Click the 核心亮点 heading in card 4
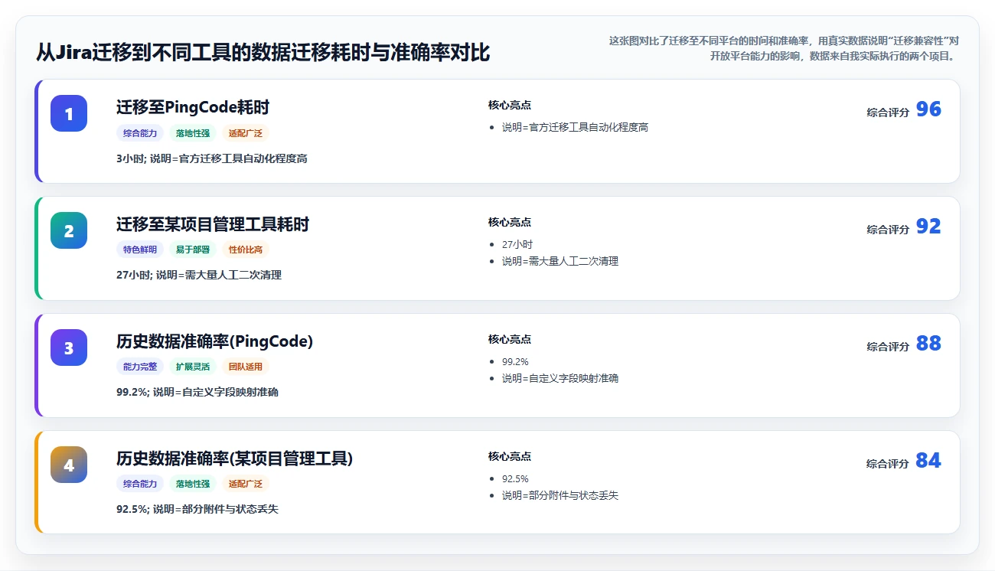The image size is (995, 571). click(510, 456)
